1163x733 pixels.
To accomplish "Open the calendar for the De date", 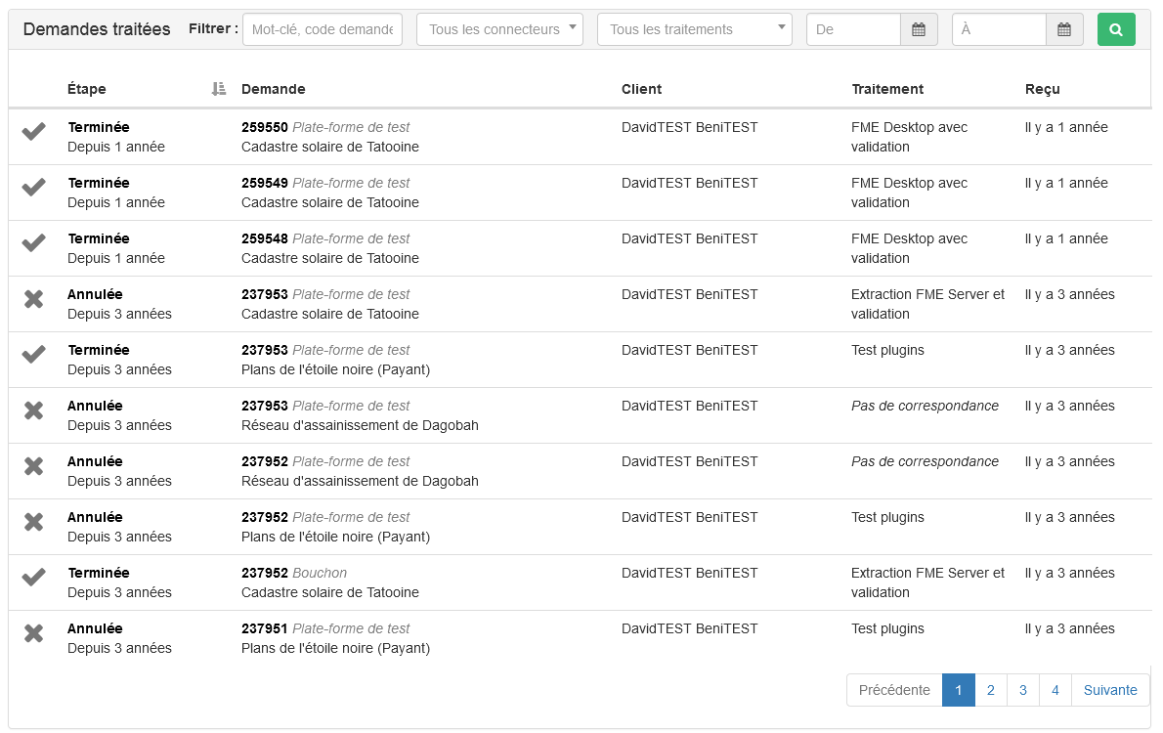I will (919, 29).
